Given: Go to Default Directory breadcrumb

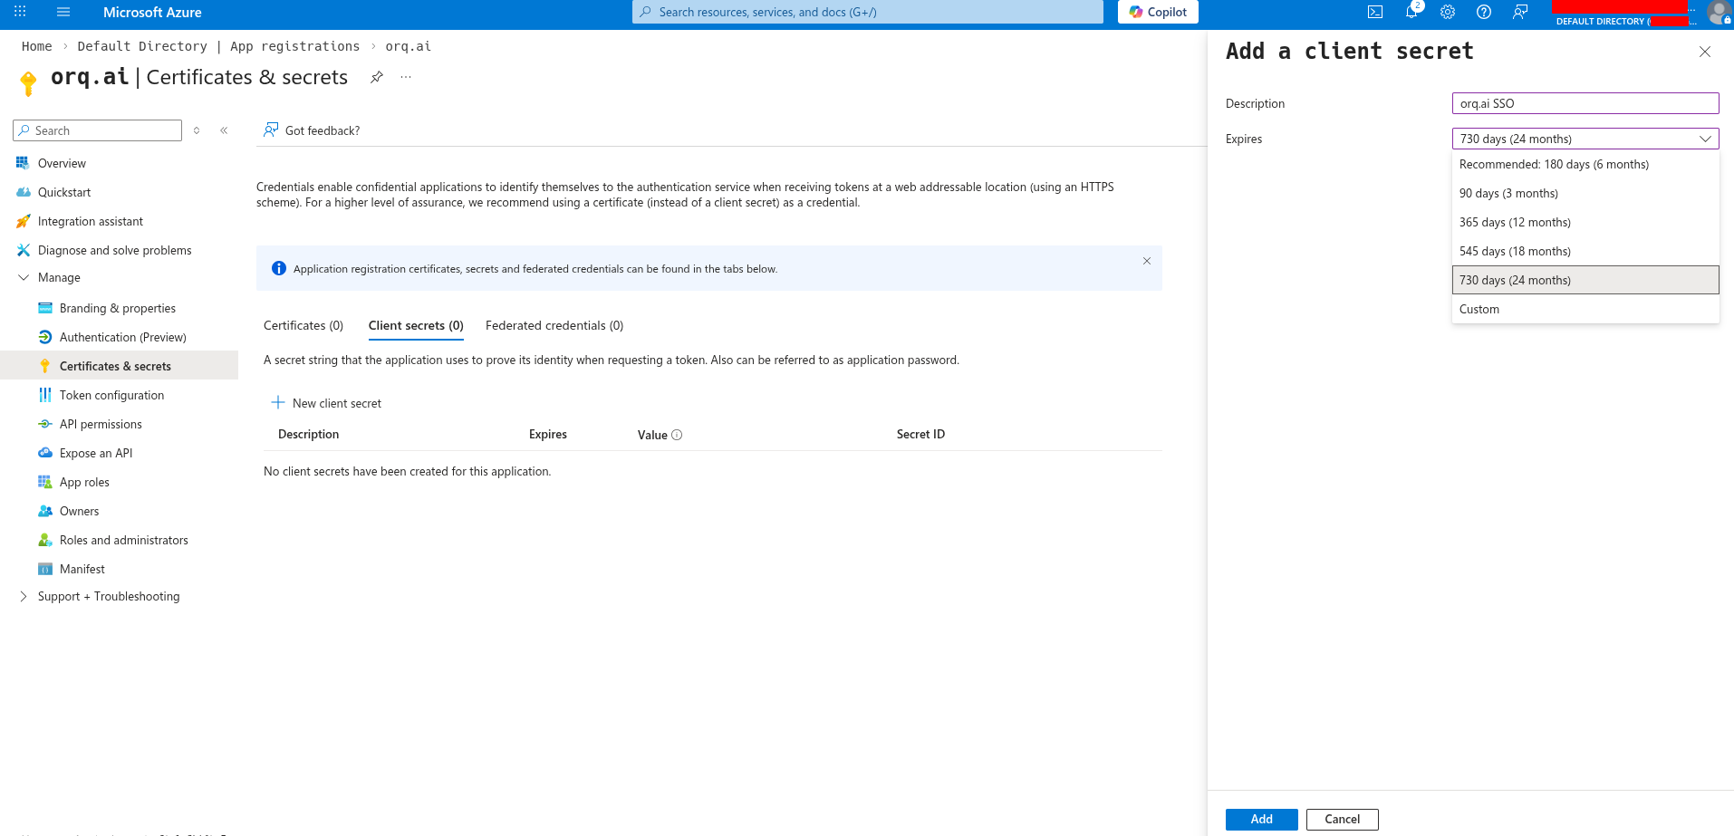Looking at the screenshot, I should [x=142, y=46].
